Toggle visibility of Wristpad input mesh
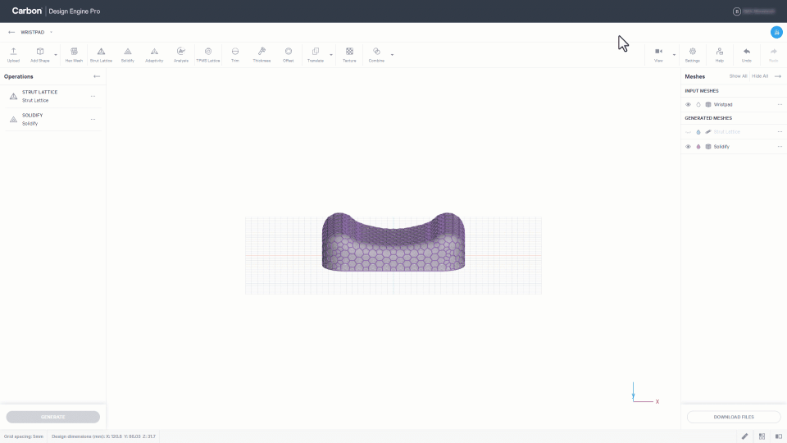Screen dimensions: 787x443 tap(688, 104)
